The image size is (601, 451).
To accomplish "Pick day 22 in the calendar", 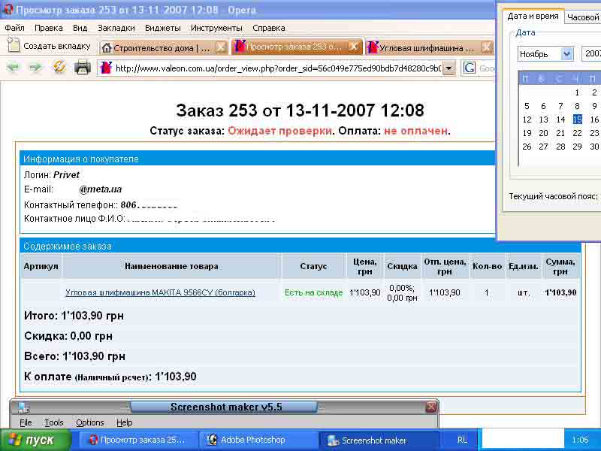I will (x=577, y=133).
